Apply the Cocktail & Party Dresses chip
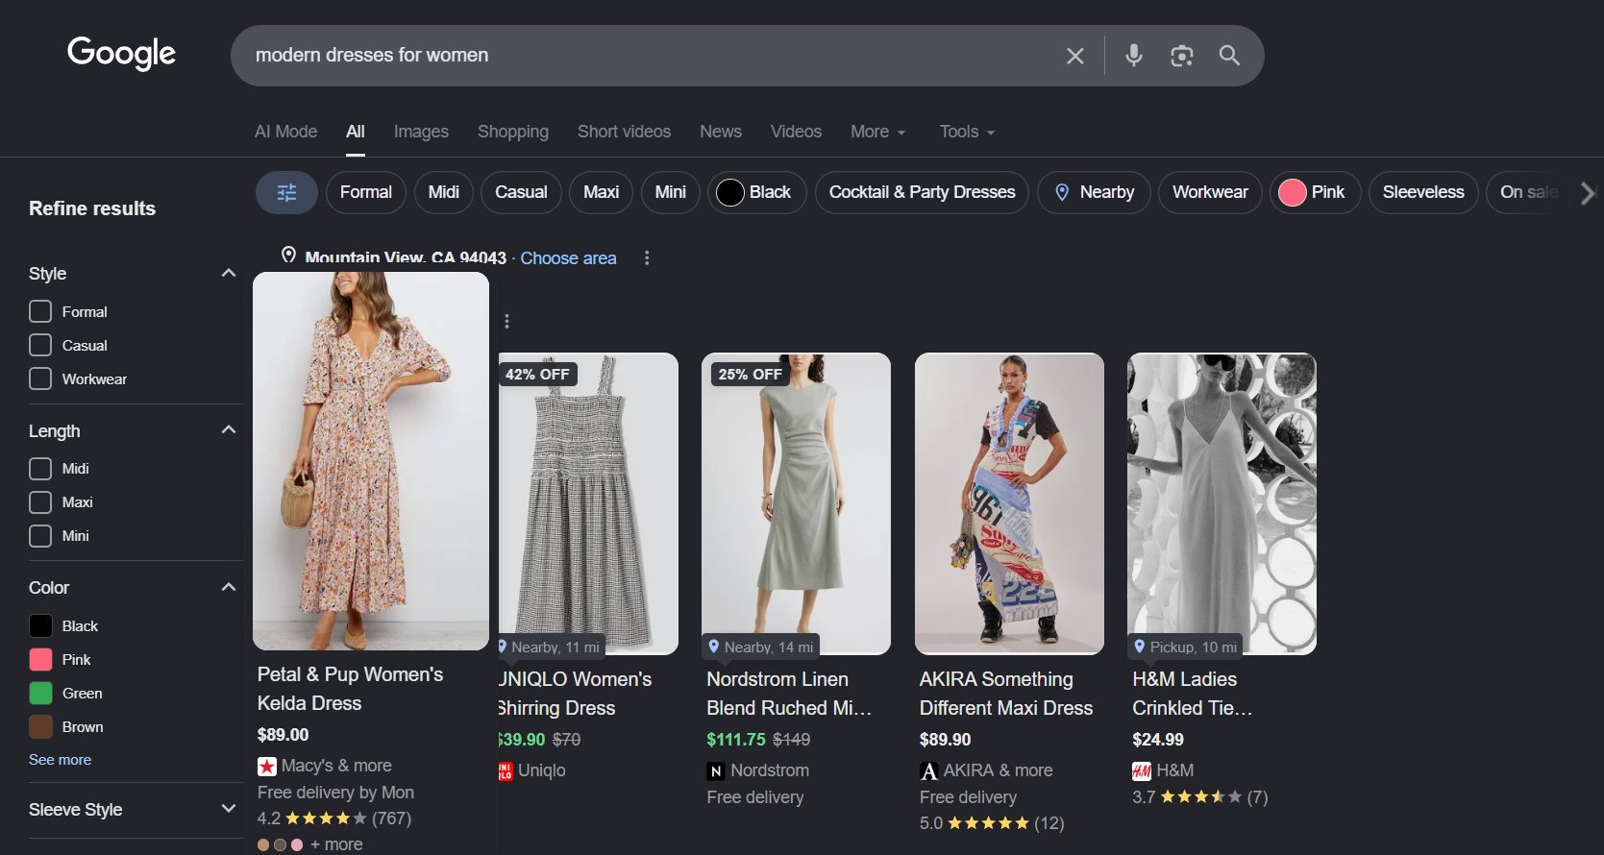Viewport: 1604px width, 855px height. (922, 192)
